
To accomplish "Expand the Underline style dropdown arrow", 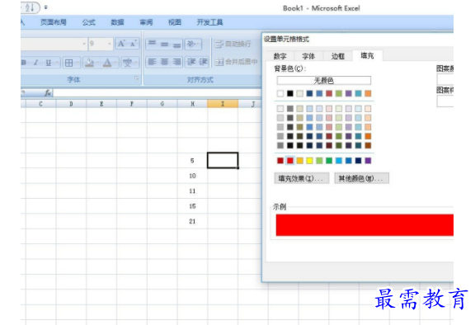I will 57,63.
